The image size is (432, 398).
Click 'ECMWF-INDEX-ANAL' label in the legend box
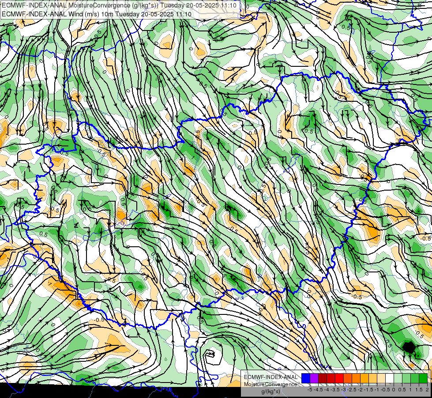[271, 377]
